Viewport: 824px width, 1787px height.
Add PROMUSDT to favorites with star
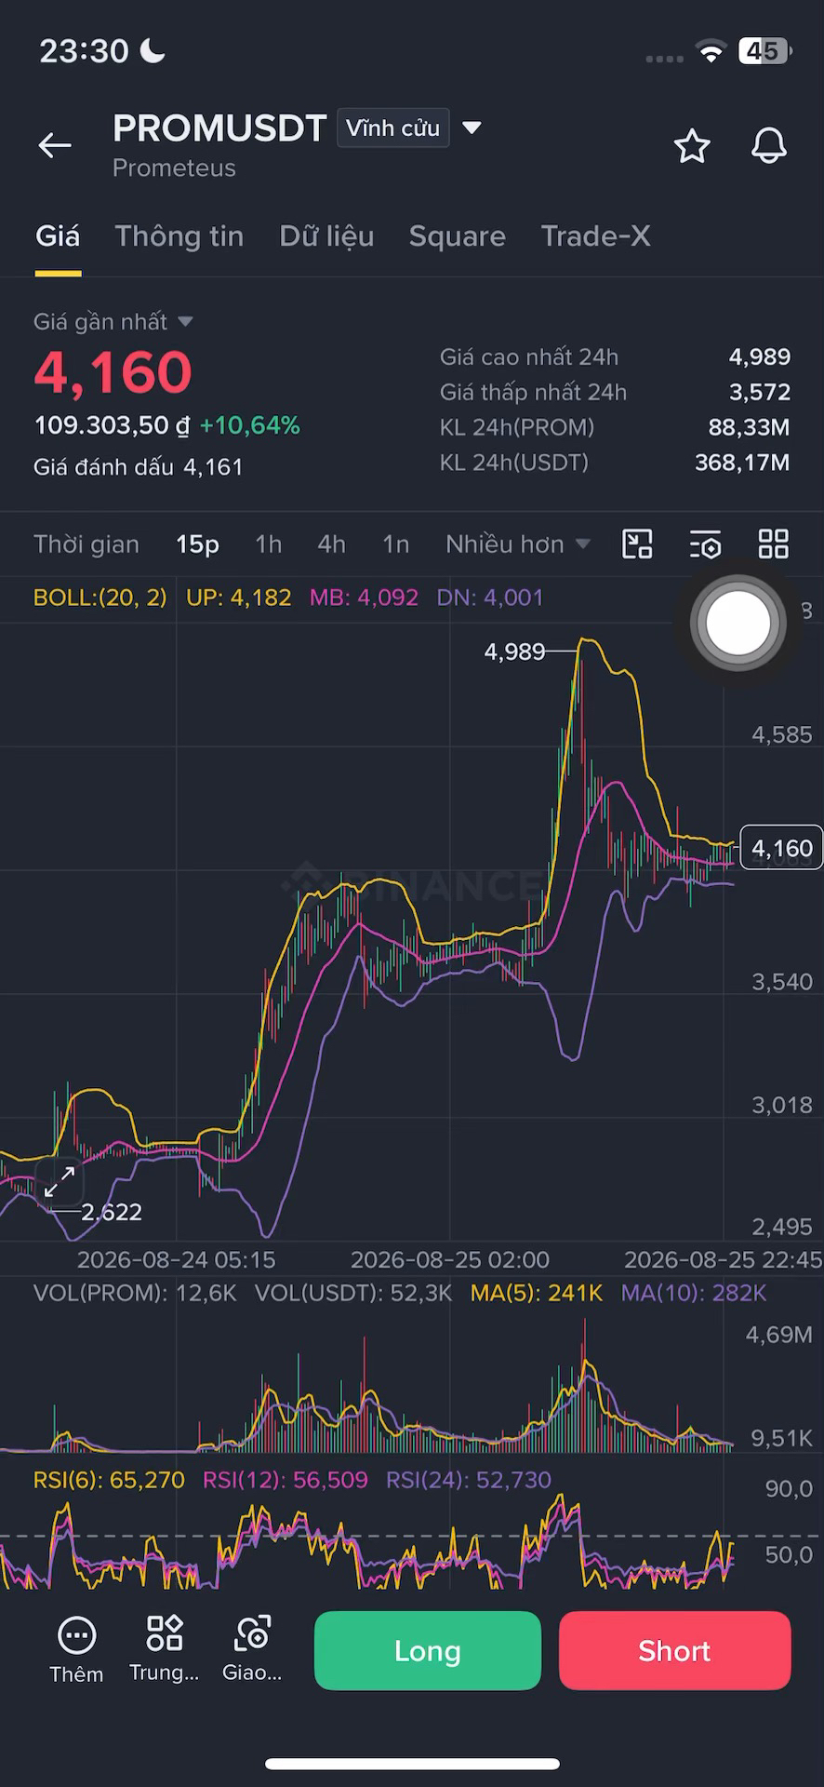coord(692,146)
